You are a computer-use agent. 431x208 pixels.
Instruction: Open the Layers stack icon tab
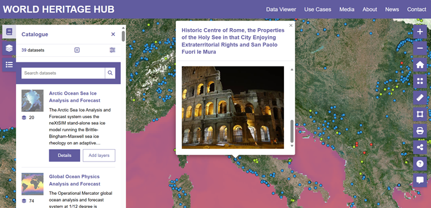[x=9, y=48]
